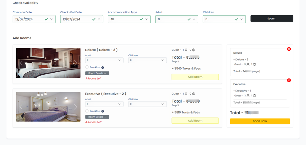Show next Deluxe room photo
Image resolution: width=306 pixels, height=145 pixels.
point(76,63)
